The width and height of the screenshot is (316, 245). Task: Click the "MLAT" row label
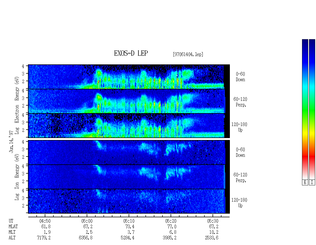pos(13,227)
